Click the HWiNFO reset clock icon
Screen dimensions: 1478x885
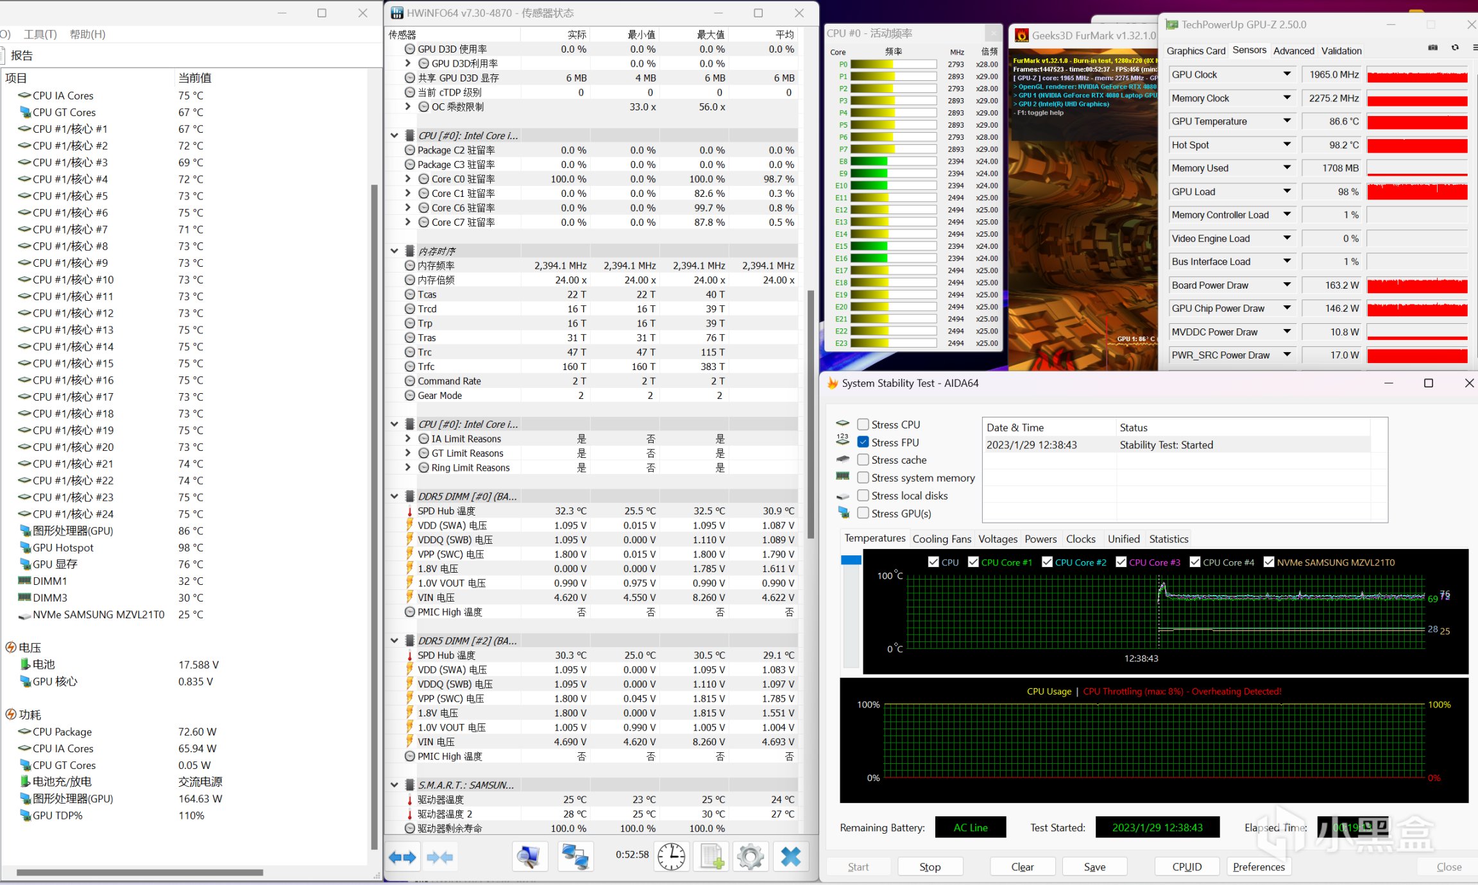671,857
